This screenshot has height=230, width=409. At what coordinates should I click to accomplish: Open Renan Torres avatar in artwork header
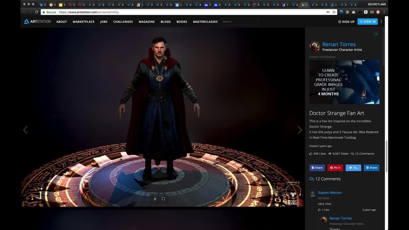(x=314, y=46)
